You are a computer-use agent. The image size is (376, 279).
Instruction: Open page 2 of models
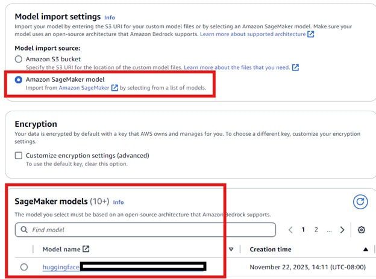(x=316, y=230)
